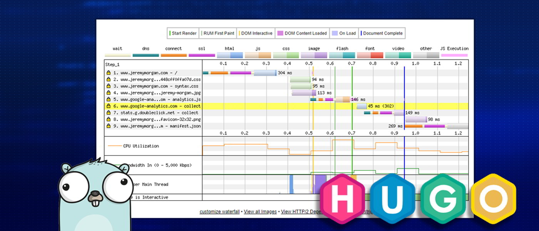
Task: Select highlighted row www.google-analytics.com - collect
Action: tap(287, 106)
